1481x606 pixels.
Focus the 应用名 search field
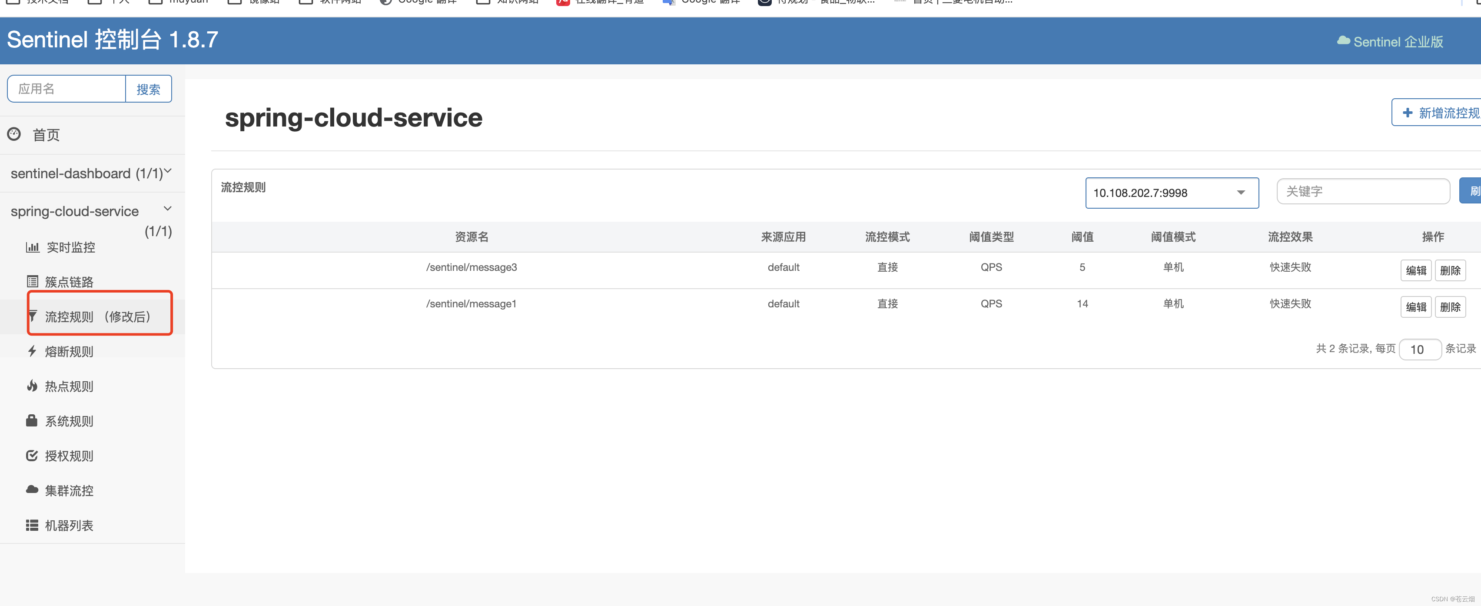tap(66, 89)
